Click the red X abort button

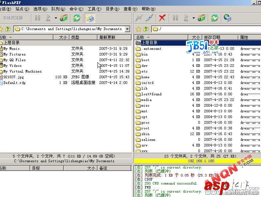[162, 18]
